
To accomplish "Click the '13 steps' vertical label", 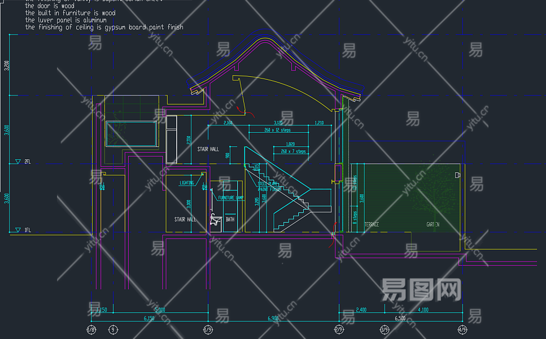I will pos(355,182).
